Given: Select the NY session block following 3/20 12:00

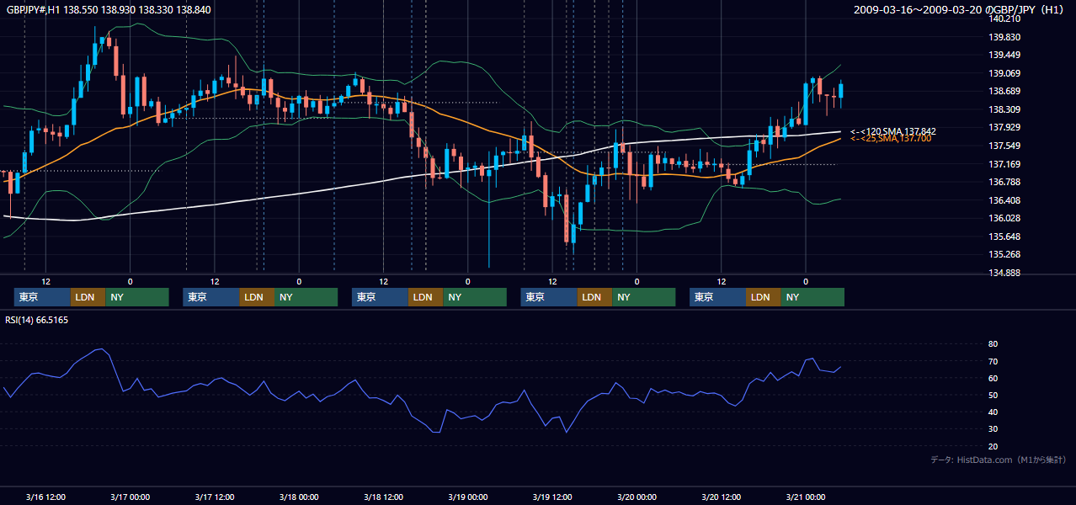Looking at the screenshot, I should click(812, 297).
